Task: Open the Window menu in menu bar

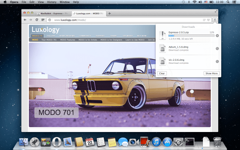Action: [65, 2]
